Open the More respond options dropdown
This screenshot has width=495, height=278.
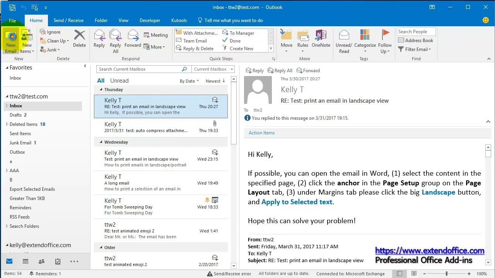point(154,47)
